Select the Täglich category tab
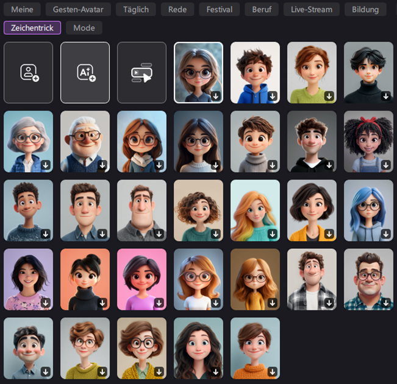Viewport: 397px width, 384px height. pyautogui.click(x=136, y=10)
